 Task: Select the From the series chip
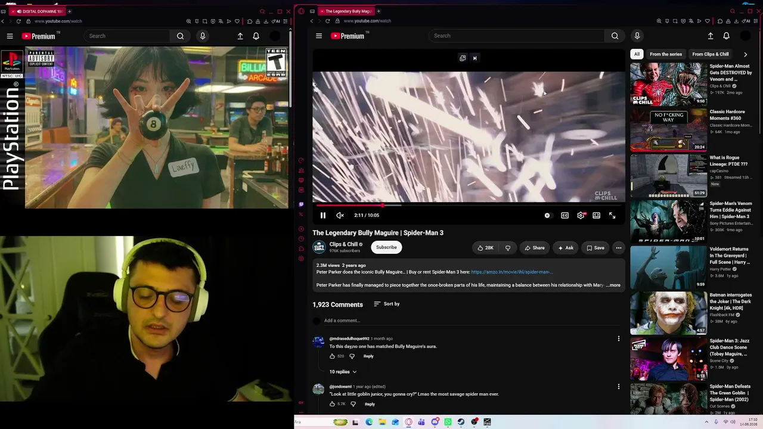[666, 54]
